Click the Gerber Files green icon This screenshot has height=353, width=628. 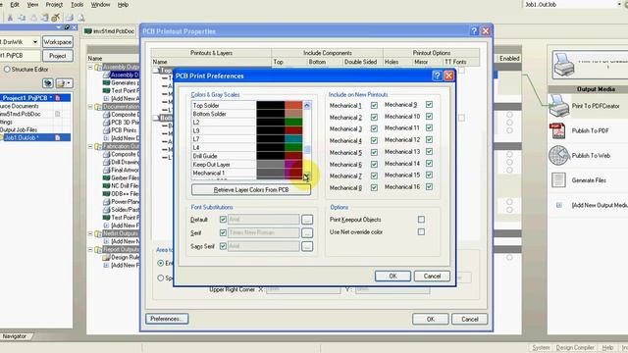(106, 177)
